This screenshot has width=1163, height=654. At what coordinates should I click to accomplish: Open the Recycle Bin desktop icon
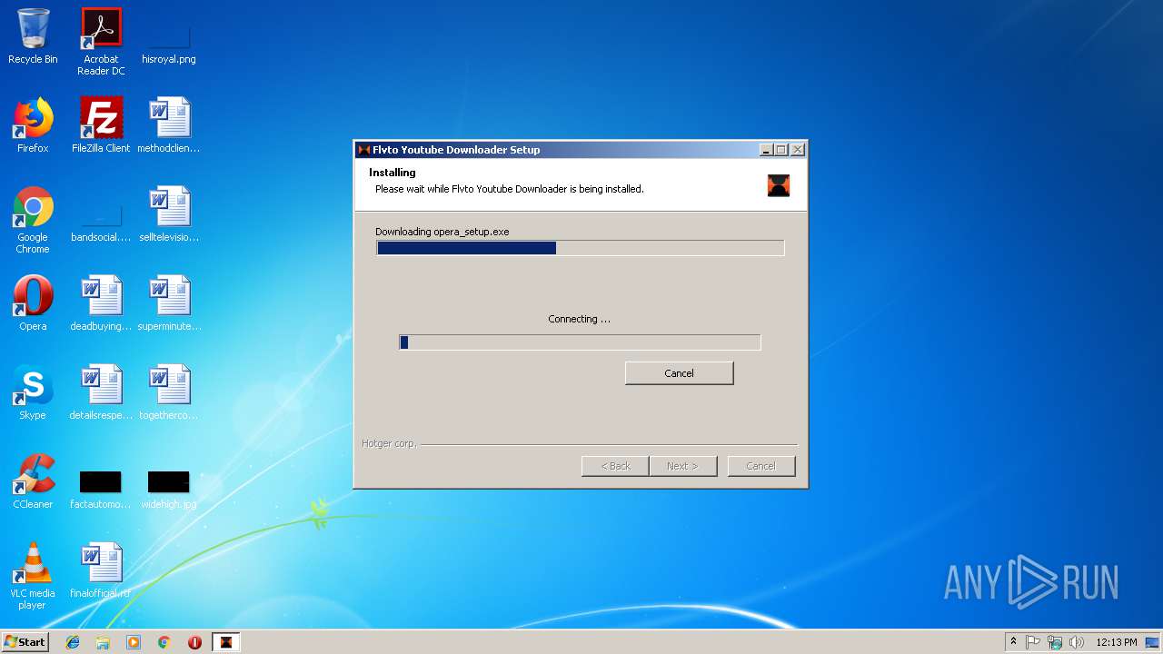[33, 36]
